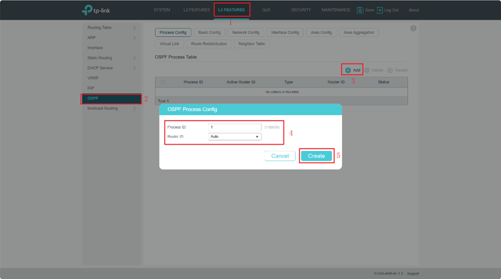Expand the ARP sidebar chevron
The height and width of the screenshot is (279, 501).
(135, 38)
